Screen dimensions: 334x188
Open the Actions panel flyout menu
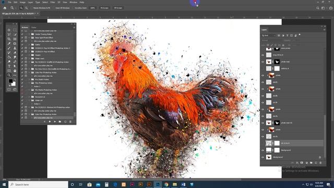click(74, 28)
